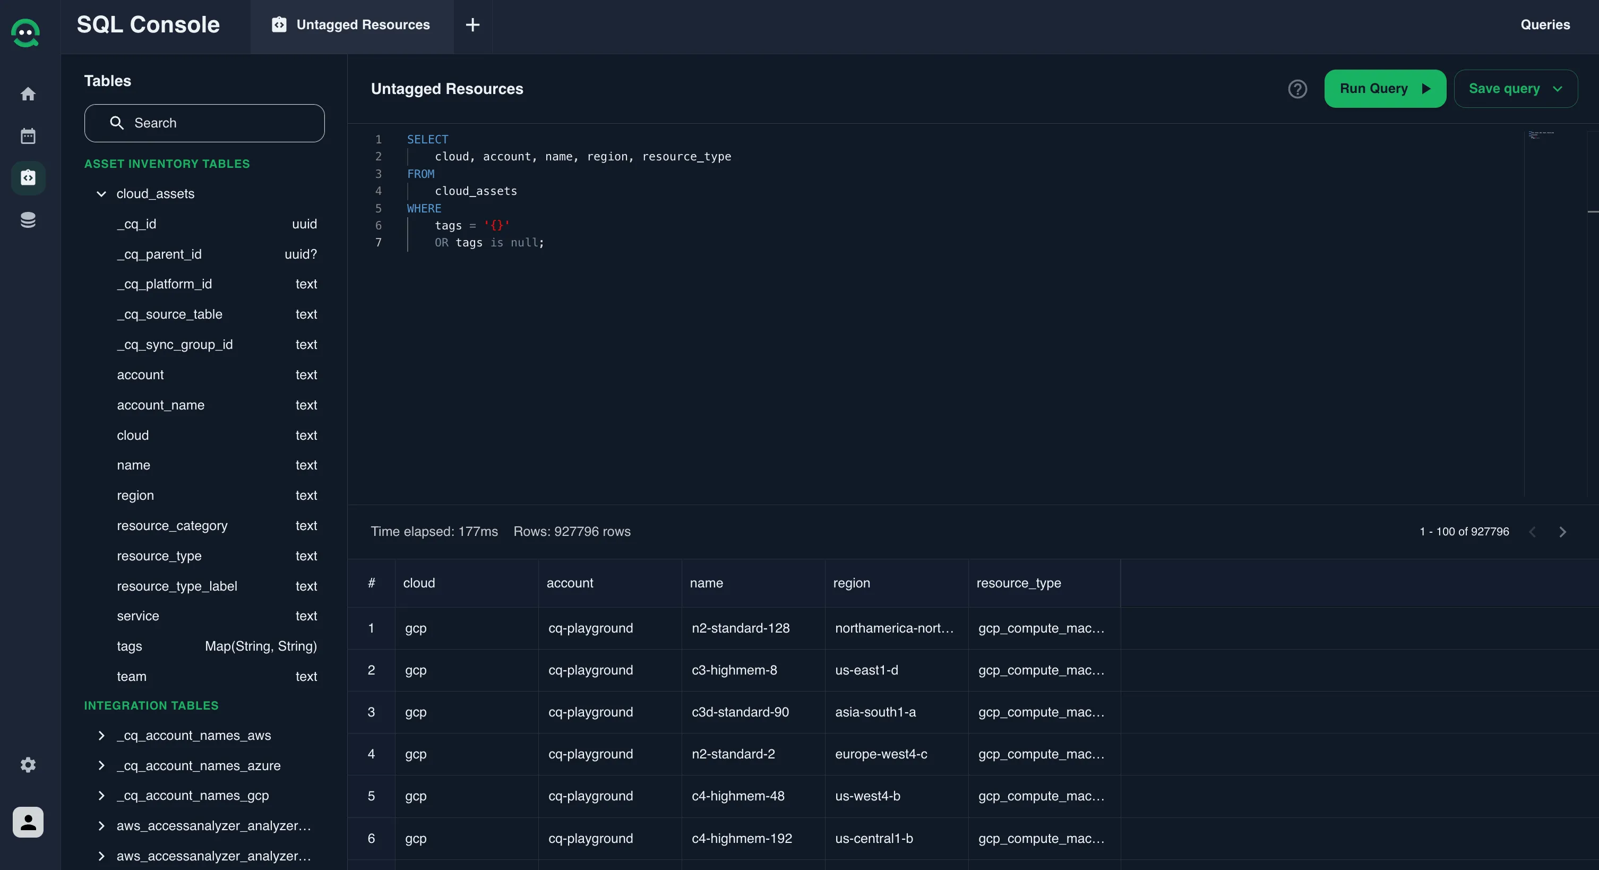The image size is (1599, 870).
Task: Select the team column entry
Action: point(217,676)
